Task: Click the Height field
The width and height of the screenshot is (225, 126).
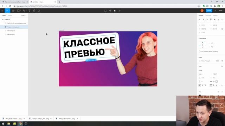Action: point(215,29)
